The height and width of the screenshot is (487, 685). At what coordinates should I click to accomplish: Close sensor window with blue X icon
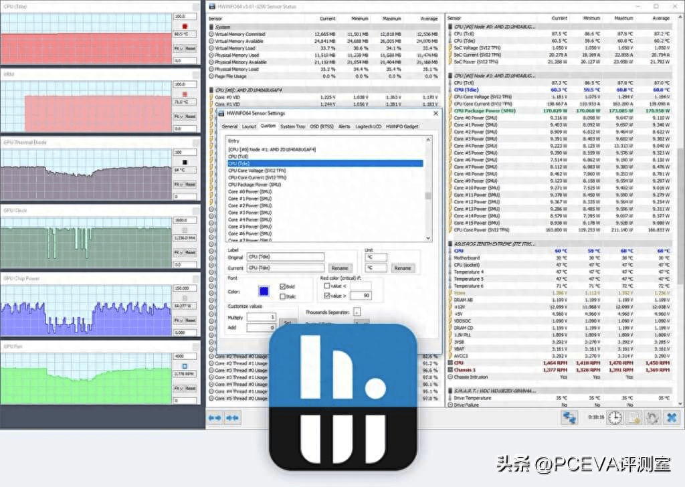point(671,417)
